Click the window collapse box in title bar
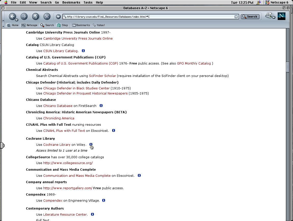293x221 pixels. click(288, 8)
